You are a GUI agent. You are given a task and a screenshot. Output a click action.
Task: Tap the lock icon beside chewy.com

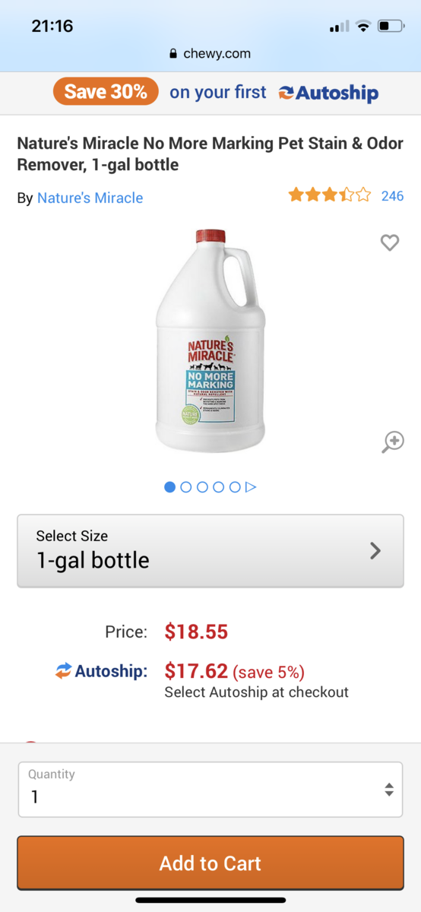coord(174,53)
